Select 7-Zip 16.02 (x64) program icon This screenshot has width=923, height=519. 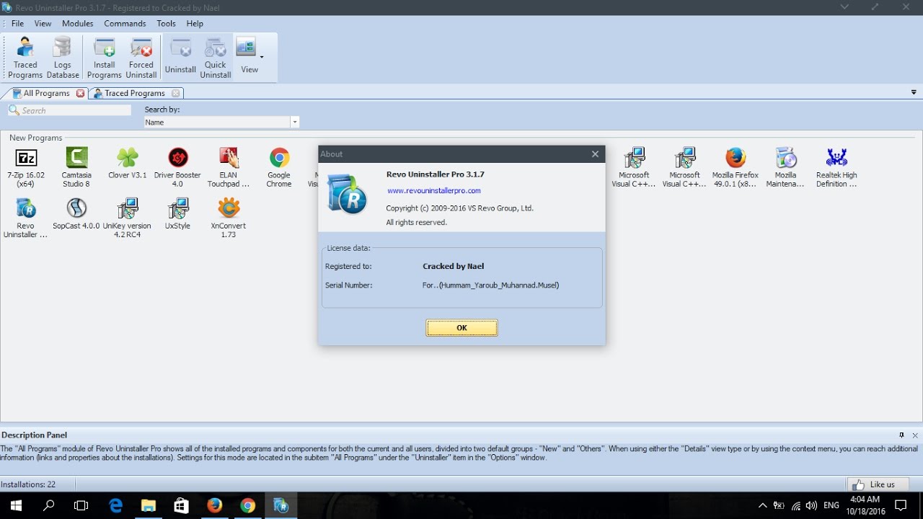point(26,168)
